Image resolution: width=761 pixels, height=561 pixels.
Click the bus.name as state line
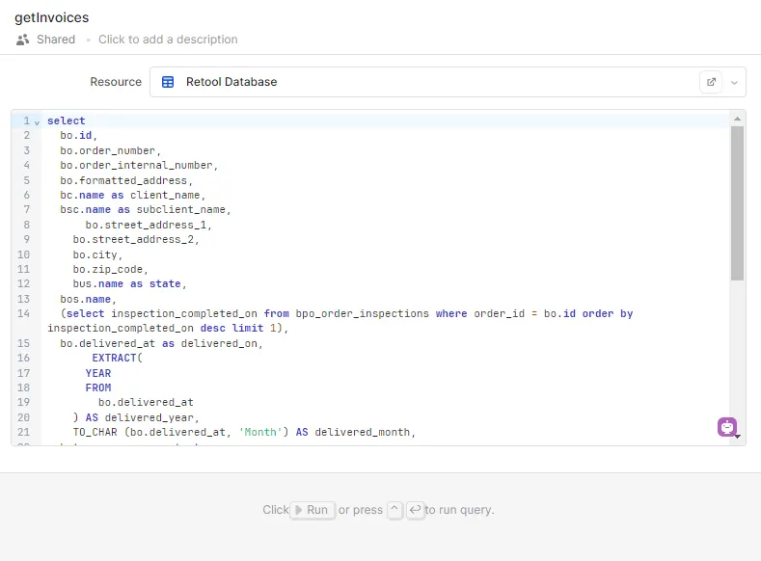click(129, 283)
